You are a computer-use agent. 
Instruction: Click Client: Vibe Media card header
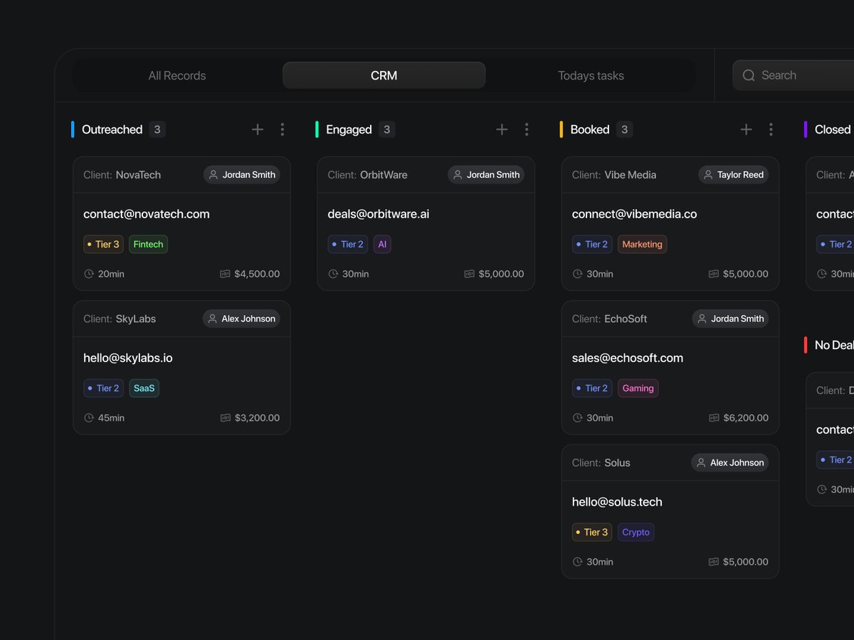[x=614, y=175]
